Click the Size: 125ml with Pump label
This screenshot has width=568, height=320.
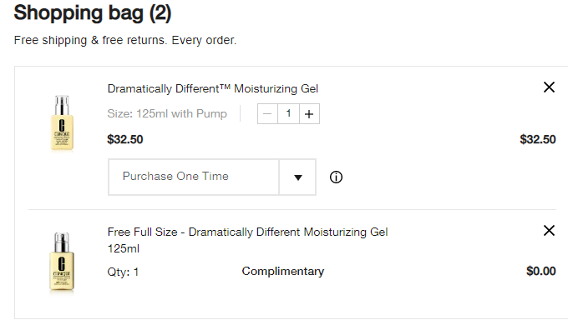(x=167, y=113)
